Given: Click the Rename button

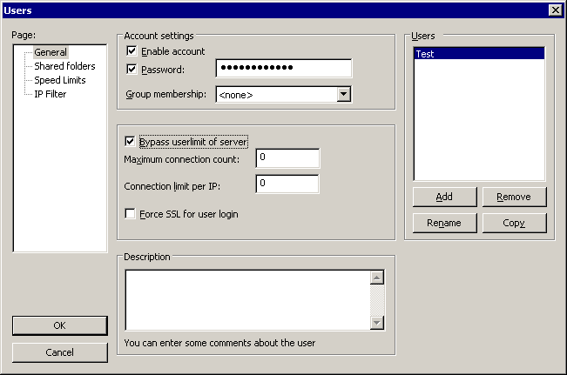Looking at the screenshot, I should point(444,223).
